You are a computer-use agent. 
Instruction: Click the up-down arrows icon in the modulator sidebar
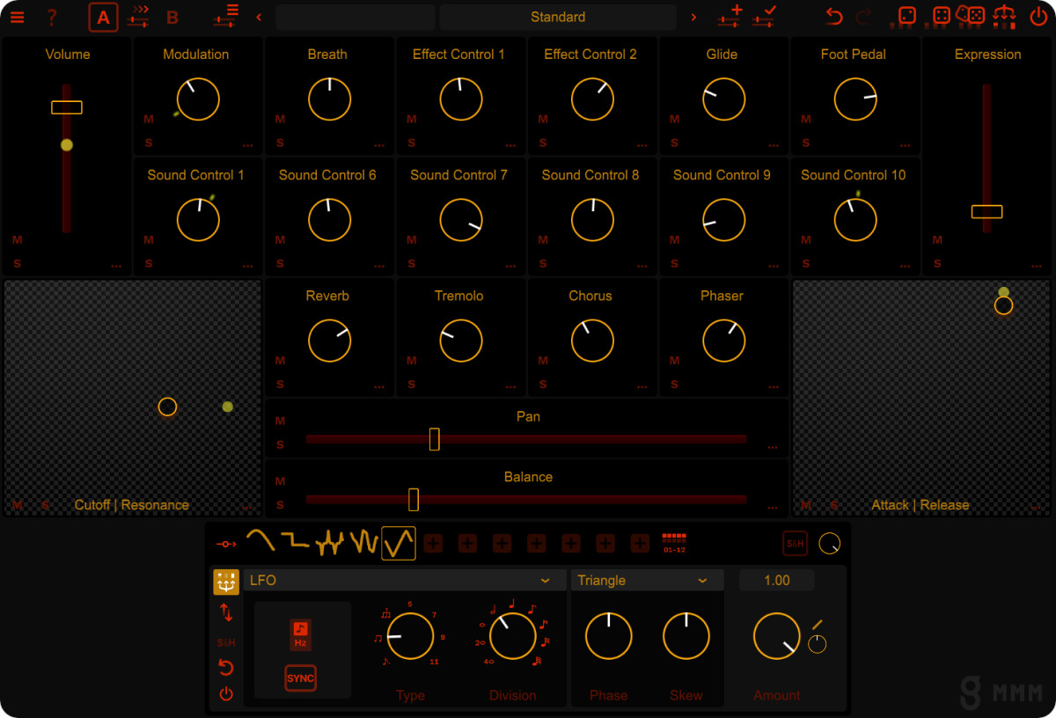226,612
